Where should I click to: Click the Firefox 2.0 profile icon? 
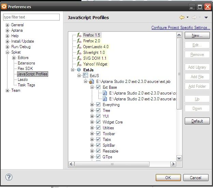[x=79, y=41]
